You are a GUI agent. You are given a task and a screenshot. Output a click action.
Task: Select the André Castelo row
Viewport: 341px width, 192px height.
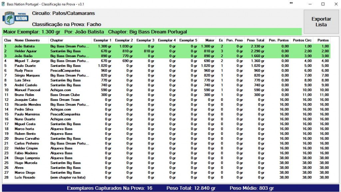point(167,85)
